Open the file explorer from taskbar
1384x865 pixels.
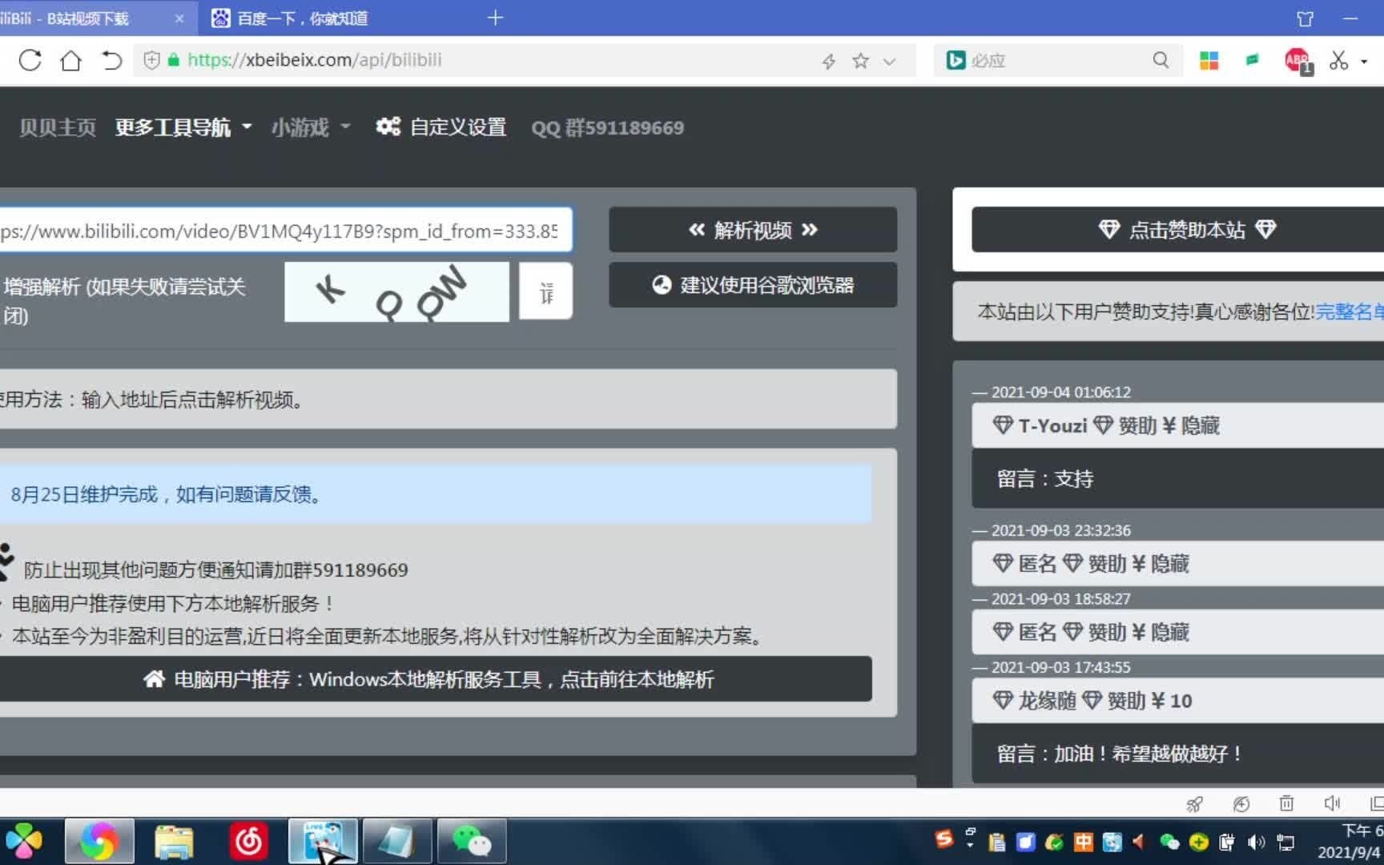[x=174, y=842]
